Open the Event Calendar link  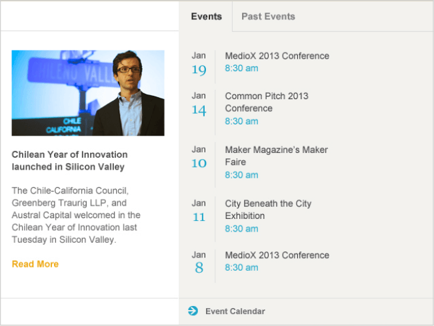click(x=235, y=311)
